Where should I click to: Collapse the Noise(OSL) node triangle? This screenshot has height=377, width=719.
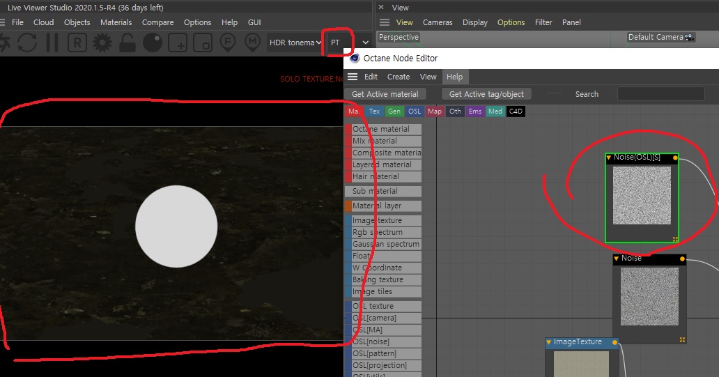click(609, 157)
